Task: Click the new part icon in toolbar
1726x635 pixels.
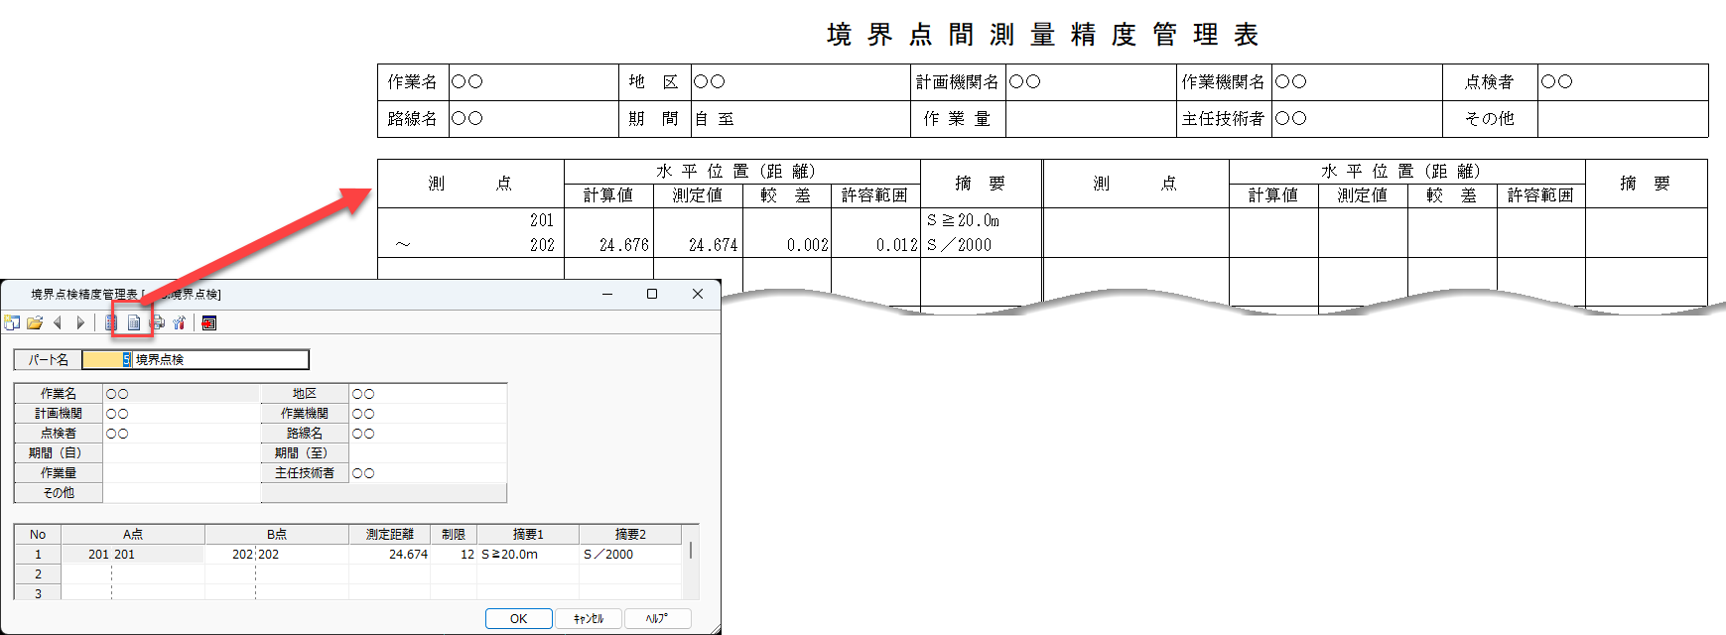Action: [12, 322]
